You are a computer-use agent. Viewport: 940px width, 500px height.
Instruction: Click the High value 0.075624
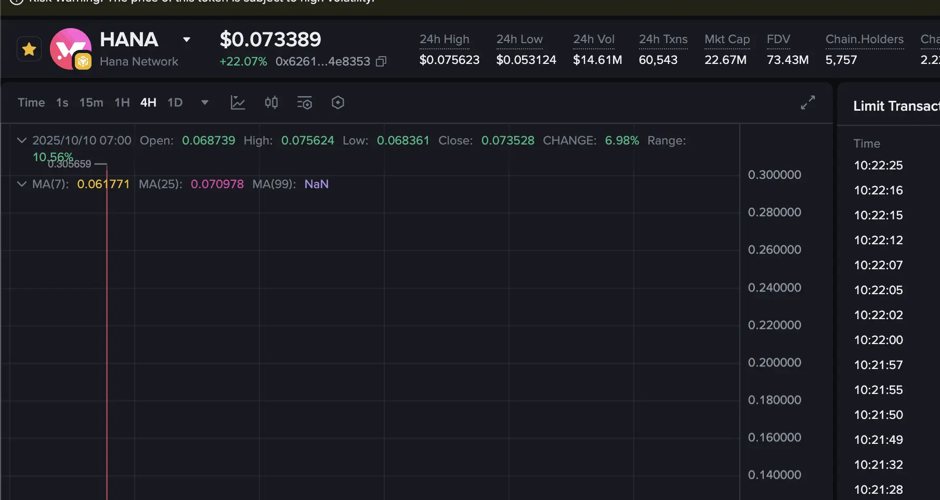(308, 140)
